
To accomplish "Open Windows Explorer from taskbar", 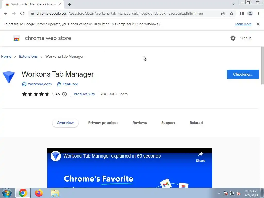I will [55, 193].
